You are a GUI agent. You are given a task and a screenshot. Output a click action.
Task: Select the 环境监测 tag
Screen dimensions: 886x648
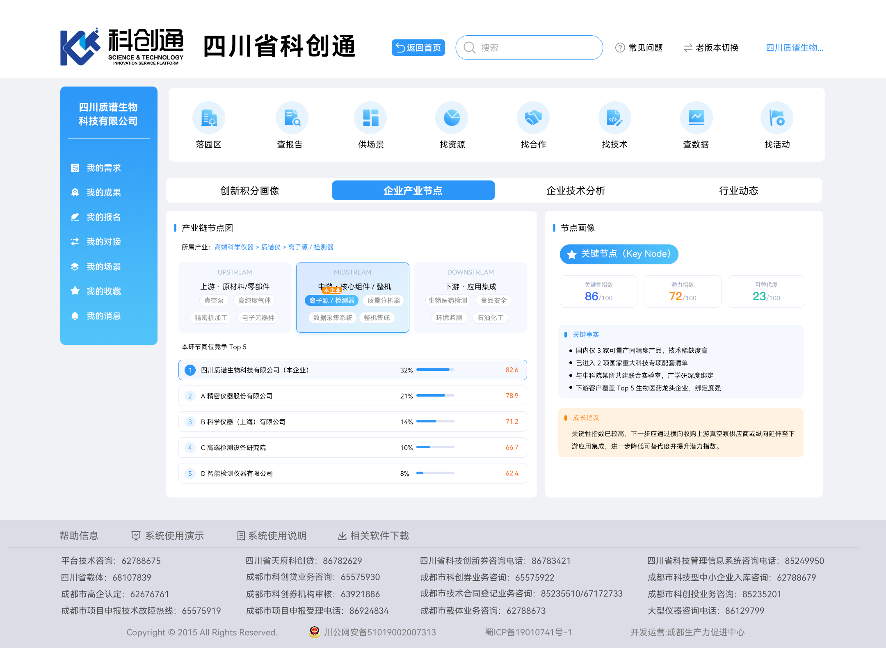click(449, 318)
